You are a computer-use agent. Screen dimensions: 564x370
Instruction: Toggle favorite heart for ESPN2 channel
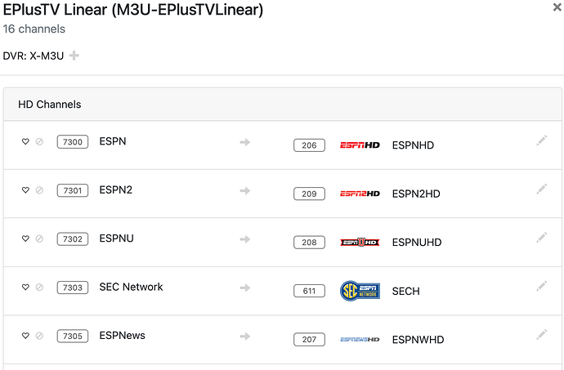[x=25, y=190]
